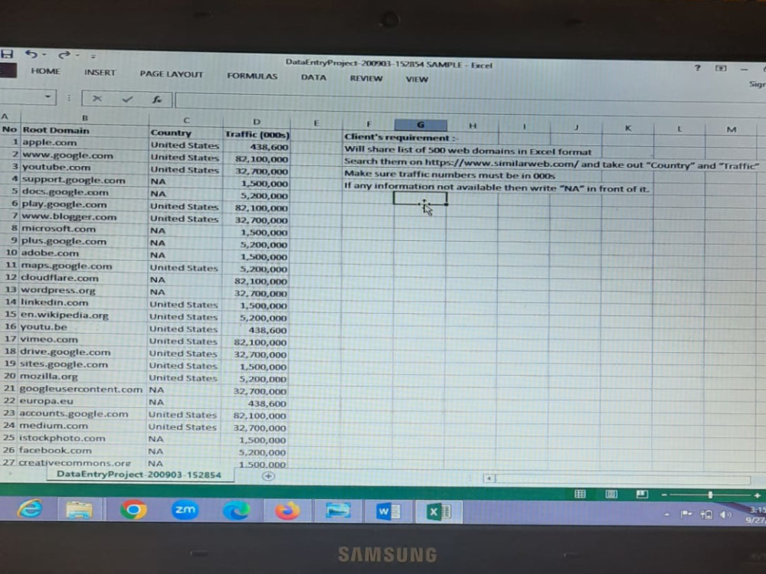
Task: Open the Undo history dropdown arrow
Action: click(x=44, y=54)
